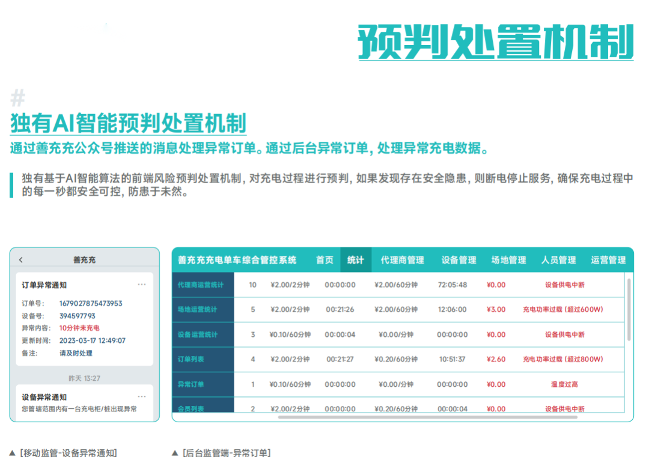Click the order number 1679027875473953
This screenshot has height=466, width=649.
pyautogui.click(x=91, y=303)
